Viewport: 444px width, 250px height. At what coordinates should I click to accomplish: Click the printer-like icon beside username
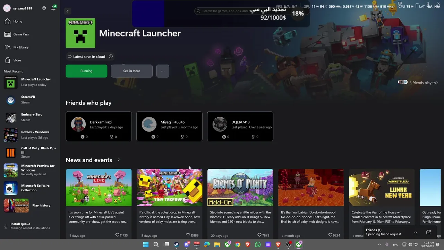pos(44,8)
